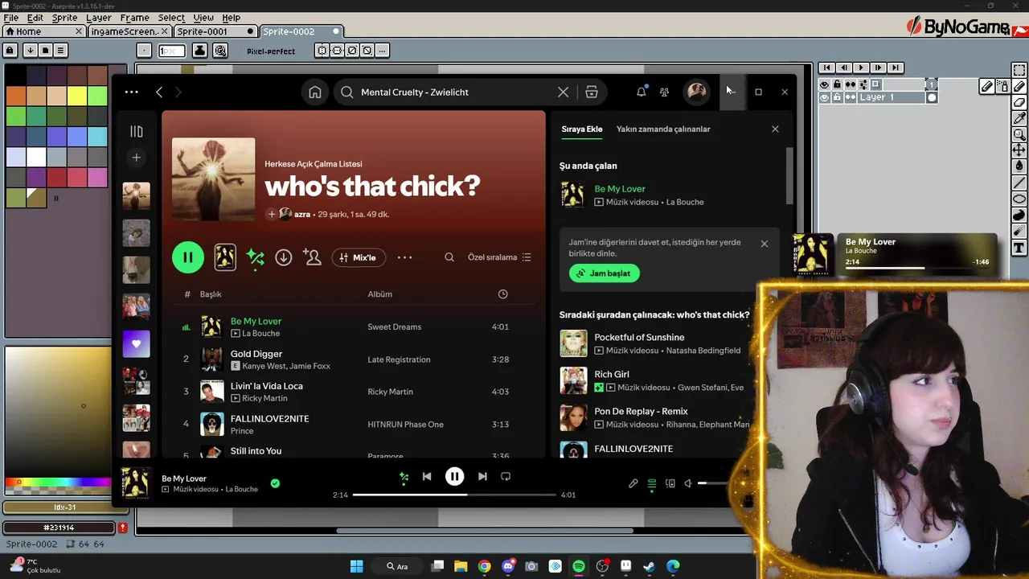Toggle repeat in Spotify player

click(506, 476)
